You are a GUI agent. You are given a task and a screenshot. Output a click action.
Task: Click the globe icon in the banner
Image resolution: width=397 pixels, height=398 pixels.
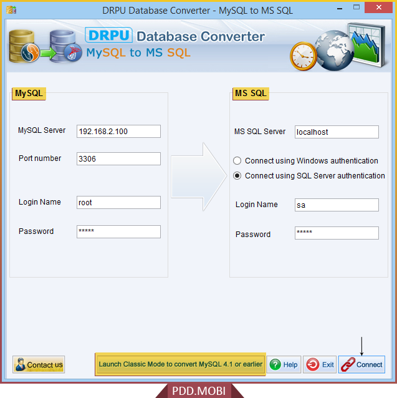(x=334, y=51)
